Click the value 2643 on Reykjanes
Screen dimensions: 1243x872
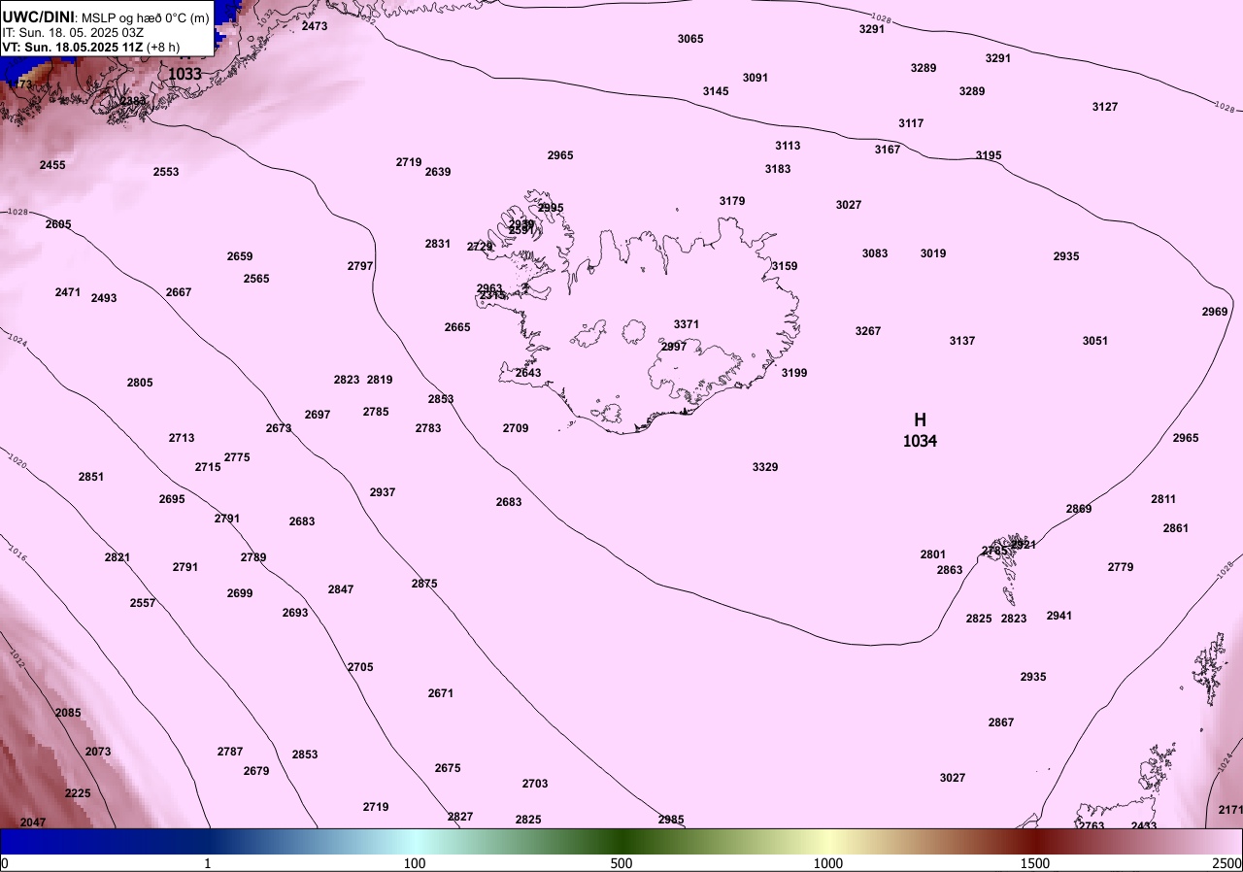pos(528,373)
